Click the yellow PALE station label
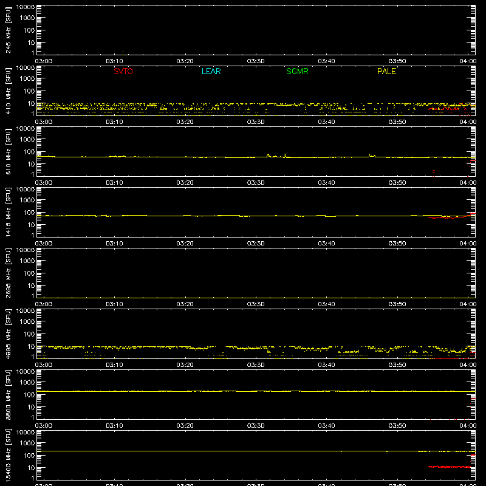Image resolution: width=486 pixels, height=486 pixels. (386, 71)
